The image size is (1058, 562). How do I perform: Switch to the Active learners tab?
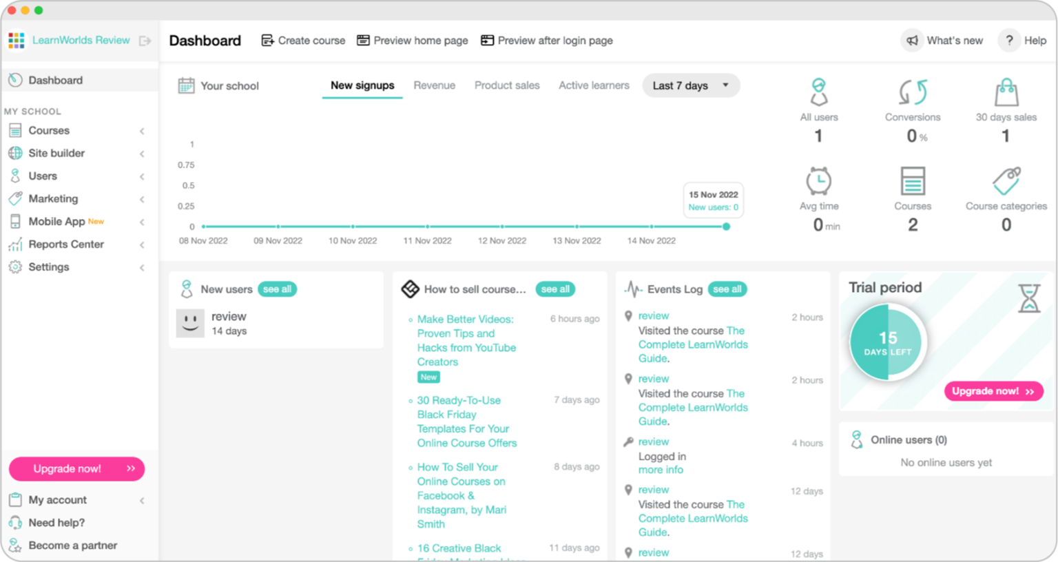[594, 85]
